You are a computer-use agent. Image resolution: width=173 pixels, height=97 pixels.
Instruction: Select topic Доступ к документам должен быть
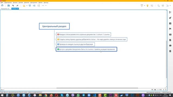coord(86,49)
